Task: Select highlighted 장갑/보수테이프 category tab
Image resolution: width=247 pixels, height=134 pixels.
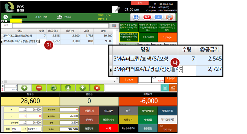Action: coord(129,37)
